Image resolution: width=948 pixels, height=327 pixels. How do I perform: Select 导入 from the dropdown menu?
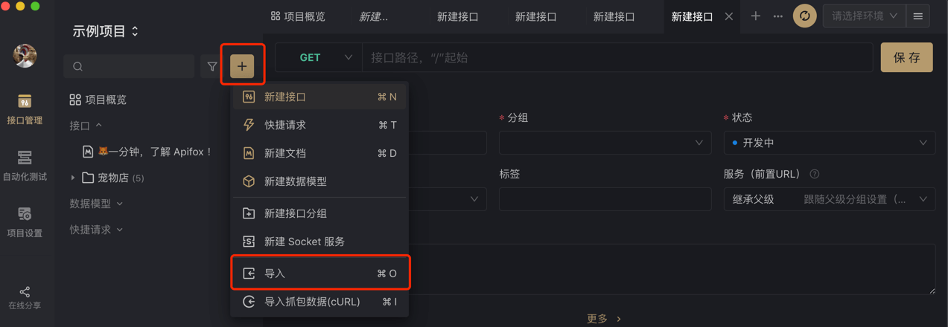(x=320, y=273)
